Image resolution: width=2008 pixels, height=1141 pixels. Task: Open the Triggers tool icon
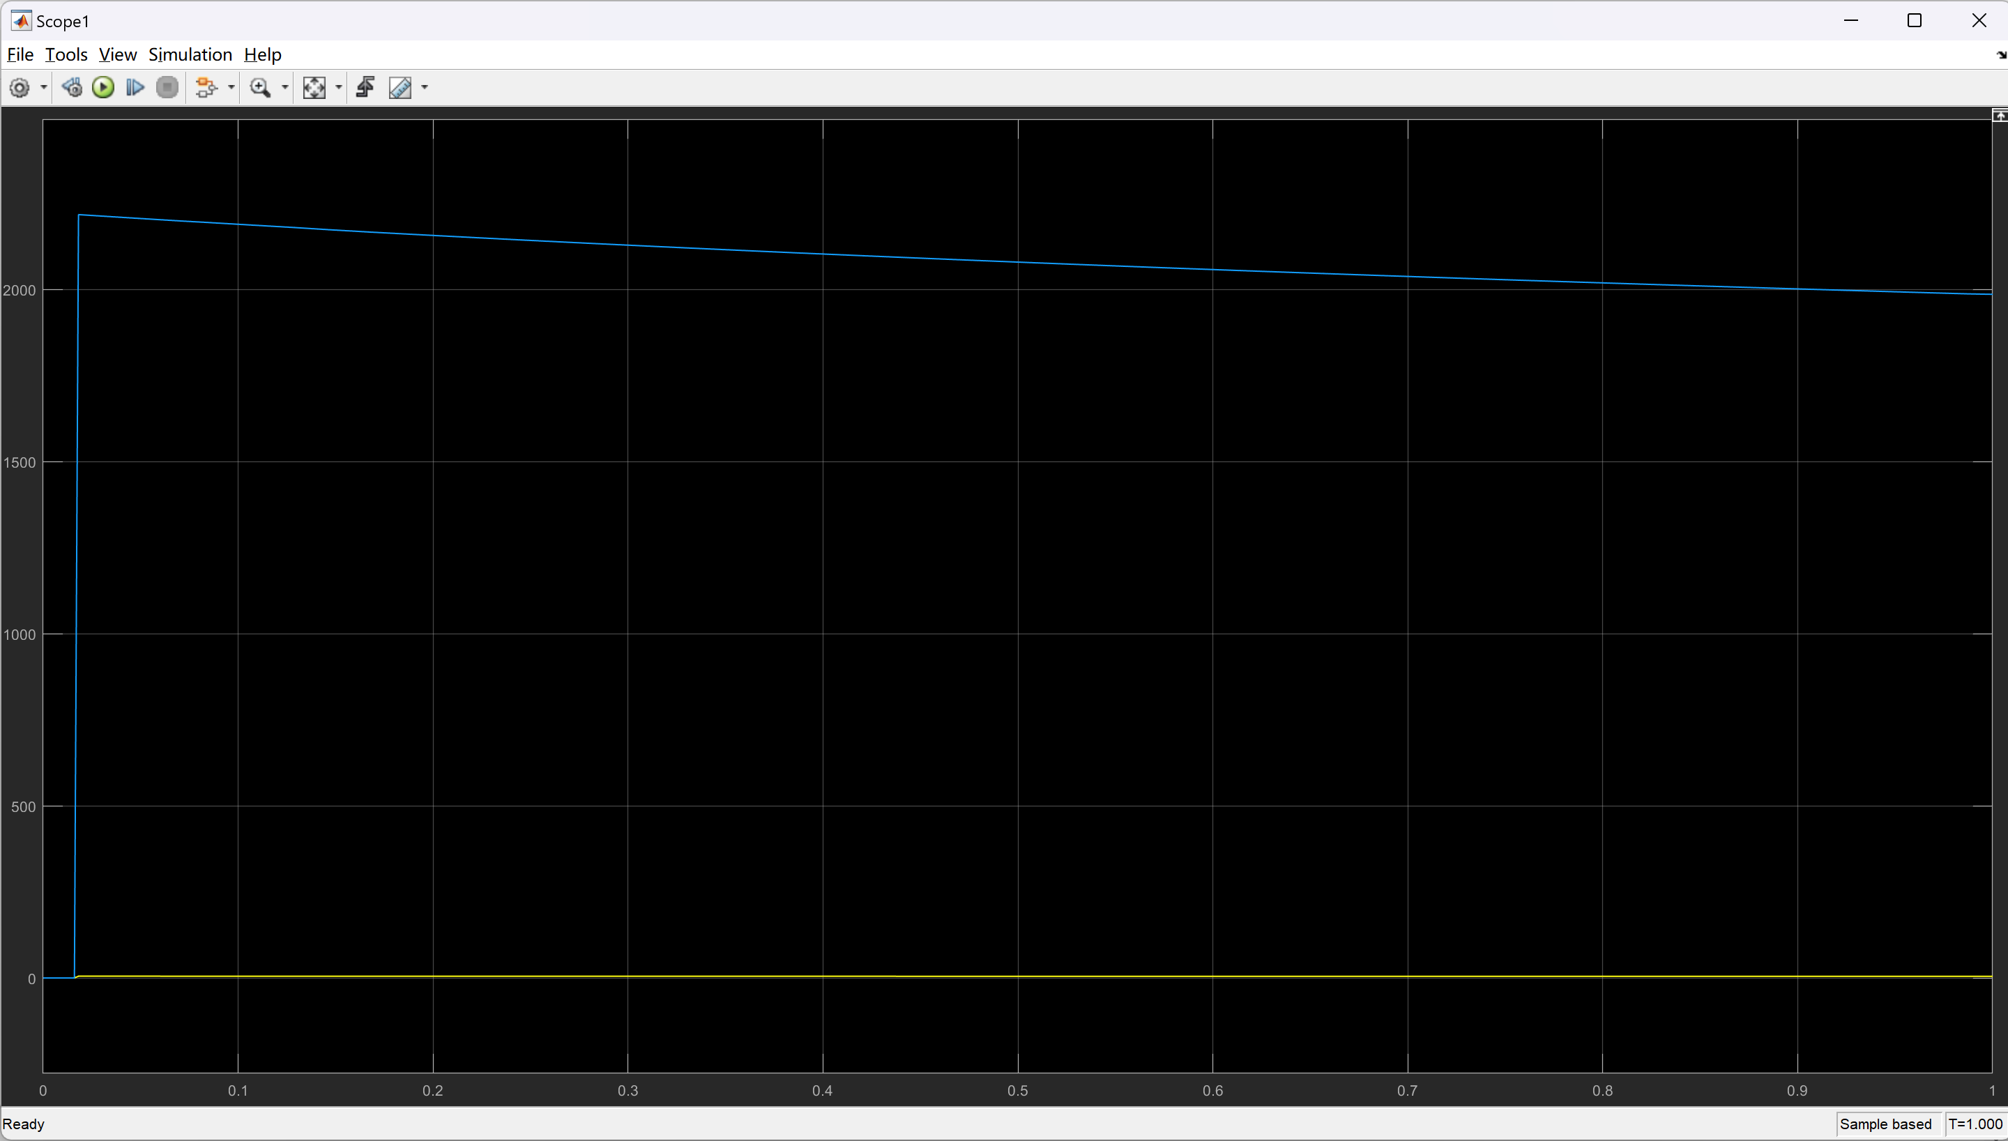(x=365, y=88)
